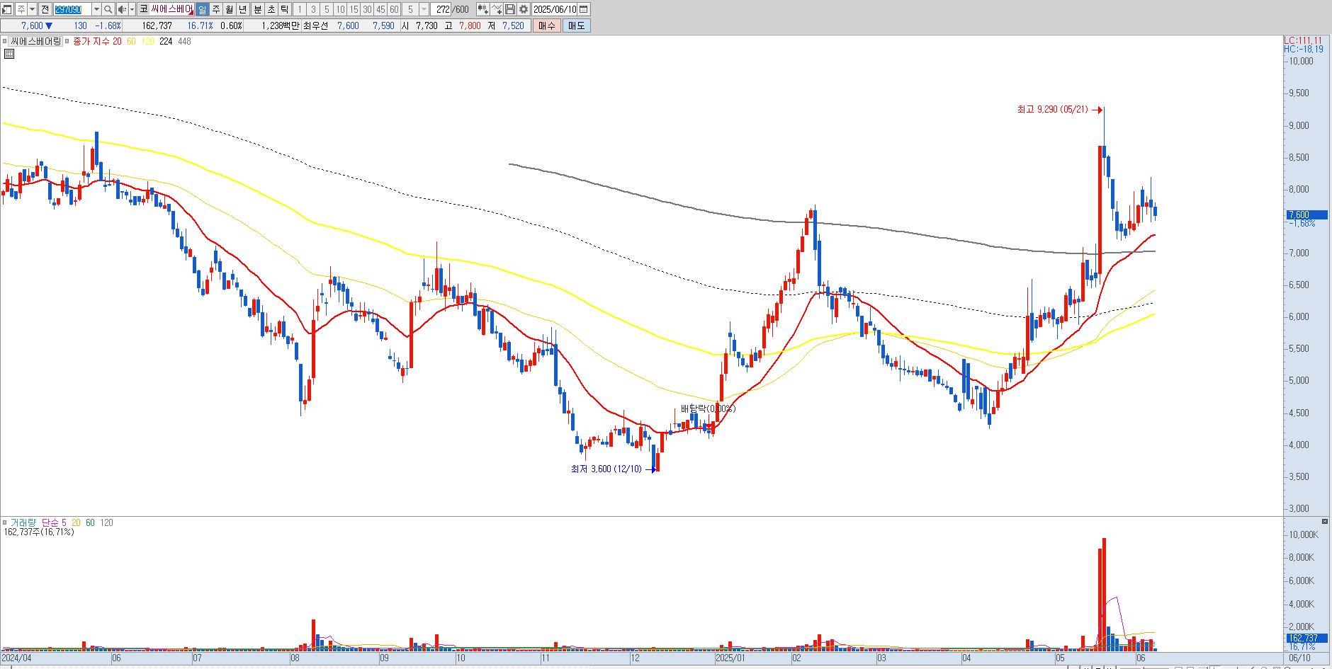Click the grid icon below chart legend
Viewport: 1332px width, 669px height.
[9, 53]
